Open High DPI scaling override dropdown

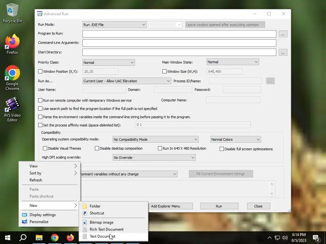point(154,158)
